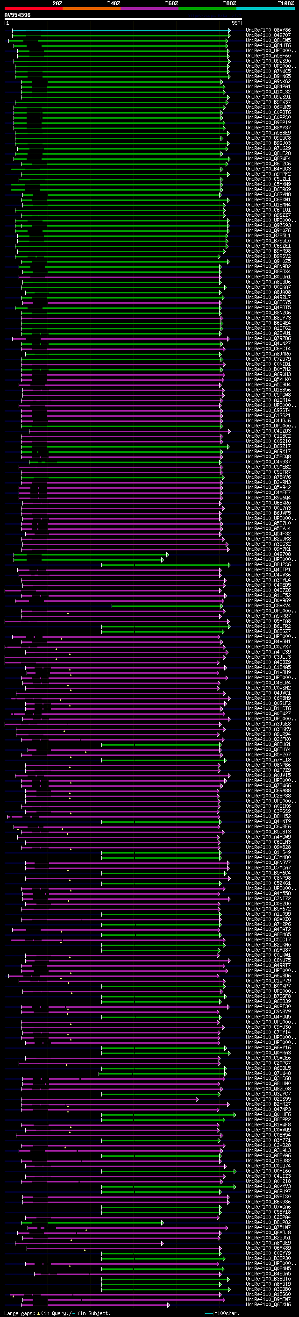299x1317 pixels.
Task: Pick hit label UniRef100_C4RED5
Action: coord(268,585)
